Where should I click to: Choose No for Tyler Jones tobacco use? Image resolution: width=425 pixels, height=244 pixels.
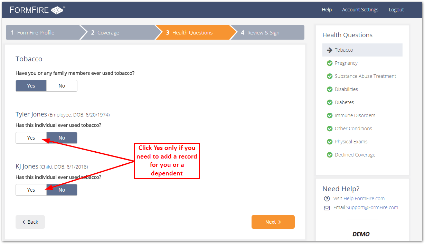(x=62, y=138)
